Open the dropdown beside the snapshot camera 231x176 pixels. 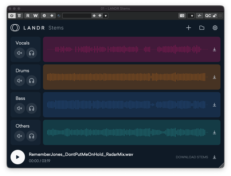[191, 16]
